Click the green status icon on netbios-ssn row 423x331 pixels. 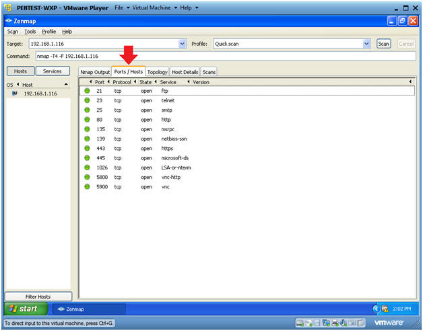click(x=87, y=139)
